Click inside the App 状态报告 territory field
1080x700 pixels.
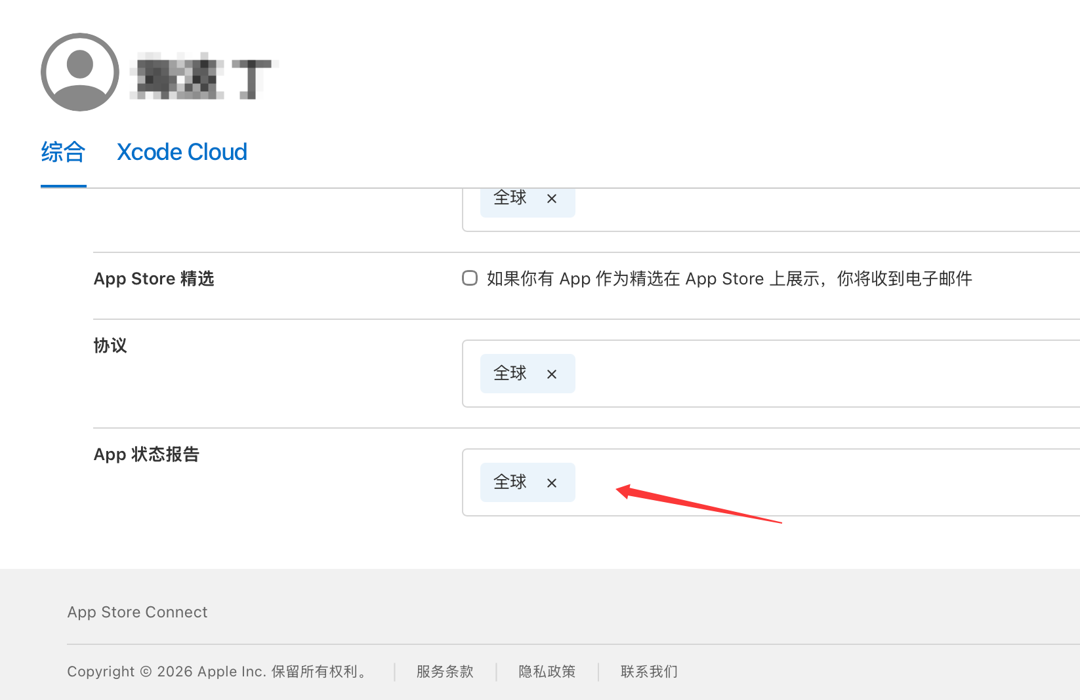point(771,482)
